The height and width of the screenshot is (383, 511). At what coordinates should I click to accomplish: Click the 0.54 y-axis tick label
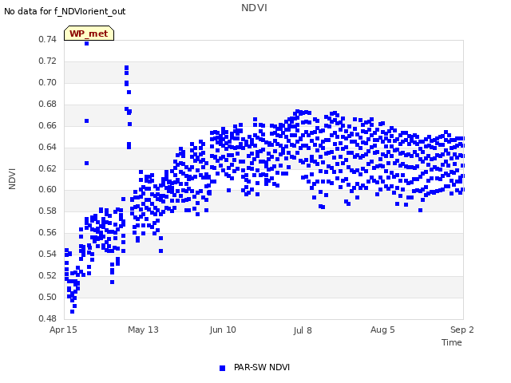[x=48, y=254]
